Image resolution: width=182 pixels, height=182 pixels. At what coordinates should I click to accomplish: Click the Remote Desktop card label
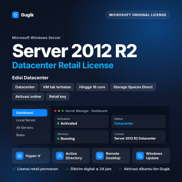pos(113,156)
